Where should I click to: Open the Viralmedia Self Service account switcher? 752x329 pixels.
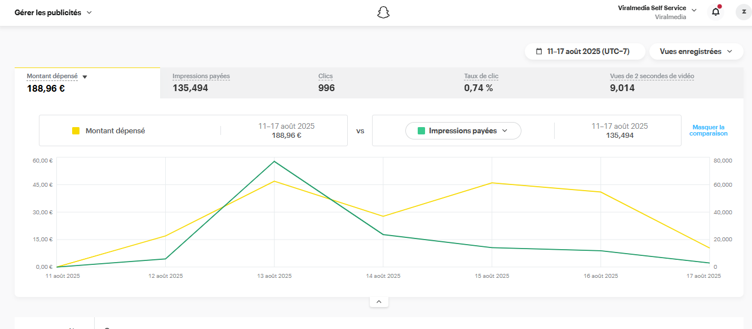[x=694, y=10]
